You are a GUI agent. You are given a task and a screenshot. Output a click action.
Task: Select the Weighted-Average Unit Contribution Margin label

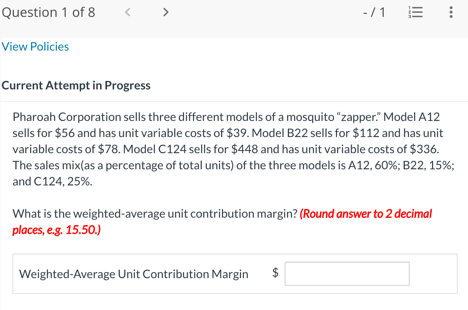pyautogui.click(x=134, y=273)
